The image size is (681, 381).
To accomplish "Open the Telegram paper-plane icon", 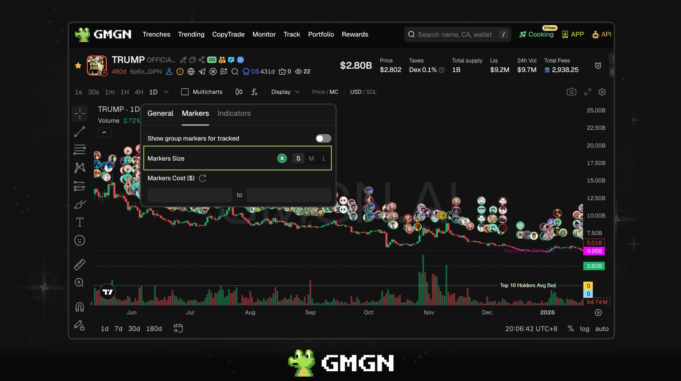I will [x=202, y=71].
